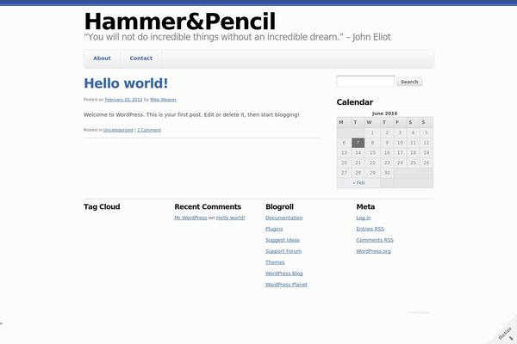Open the Hello world! post title
The height and width of the screenshot is (344, 517).
point(126,83)
